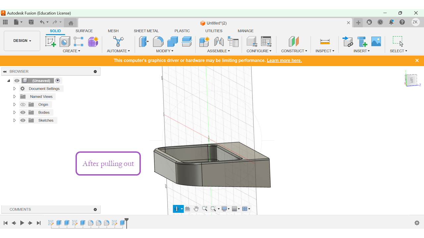Expand the Comments panel round button
This screenshot has height=238, width=424.
[95, 210]
